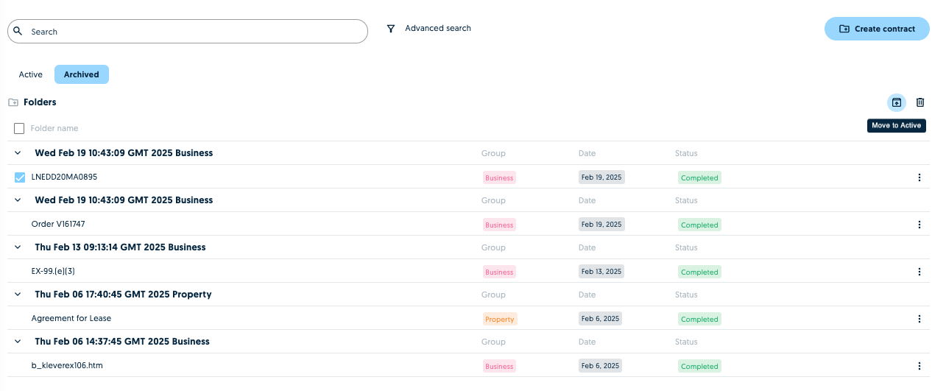Collapse the first Wed Feb 19 10:43:09 folder

pos(18,153)
